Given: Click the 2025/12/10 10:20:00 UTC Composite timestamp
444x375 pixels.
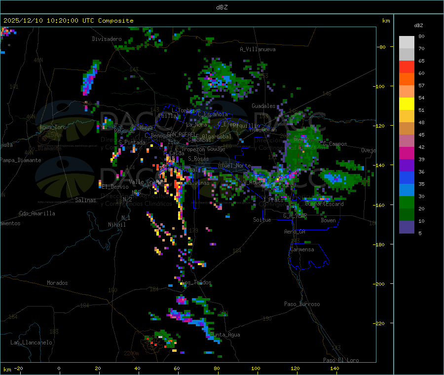Looking at the screenshot, I should click(x=68, y=21).
